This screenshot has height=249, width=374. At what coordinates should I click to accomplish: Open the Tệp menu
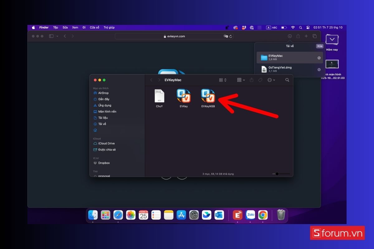point(55,27)
